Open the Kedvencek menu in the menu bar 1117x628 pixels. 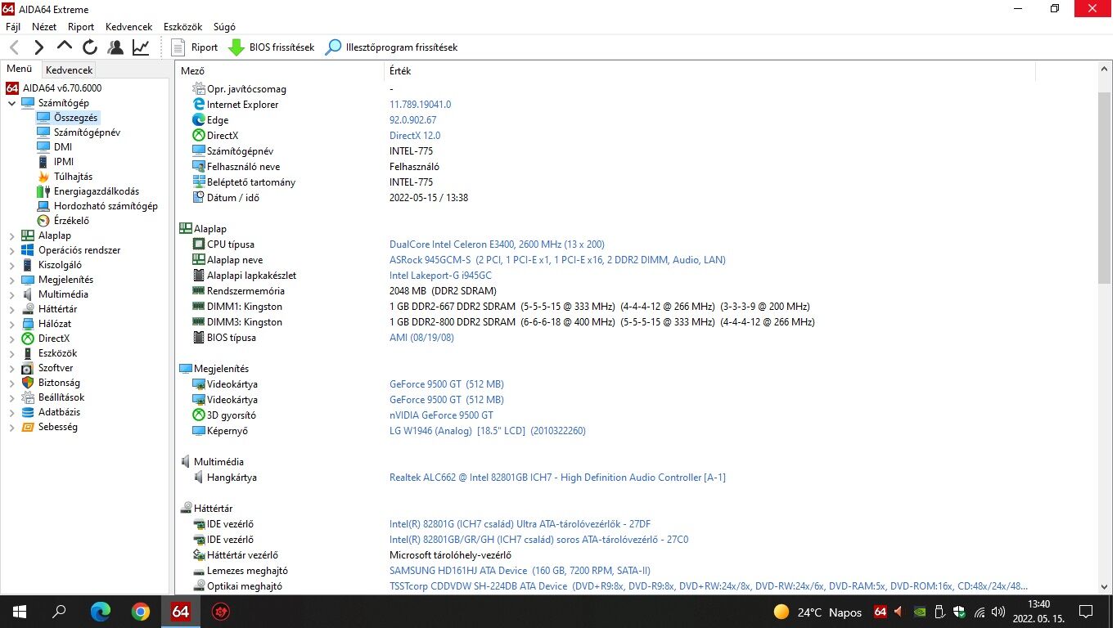(129, 27)
